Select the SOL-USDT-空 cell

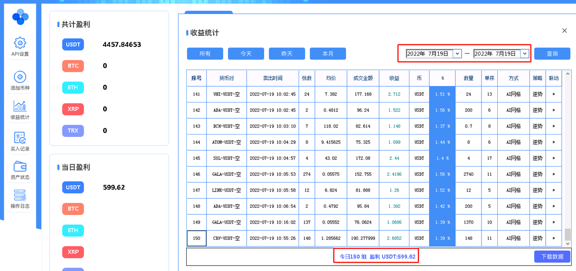227,158
